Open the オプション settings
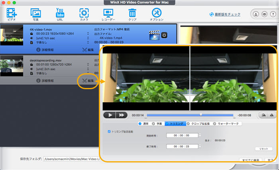 point(157,14)
